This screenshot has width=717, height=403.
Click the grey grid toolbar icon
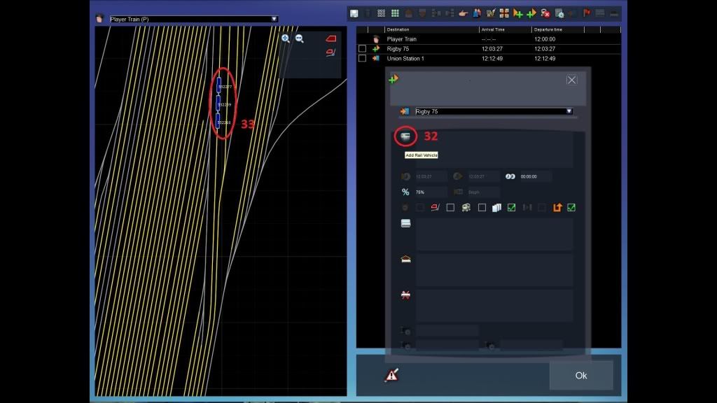pos(382,13)
